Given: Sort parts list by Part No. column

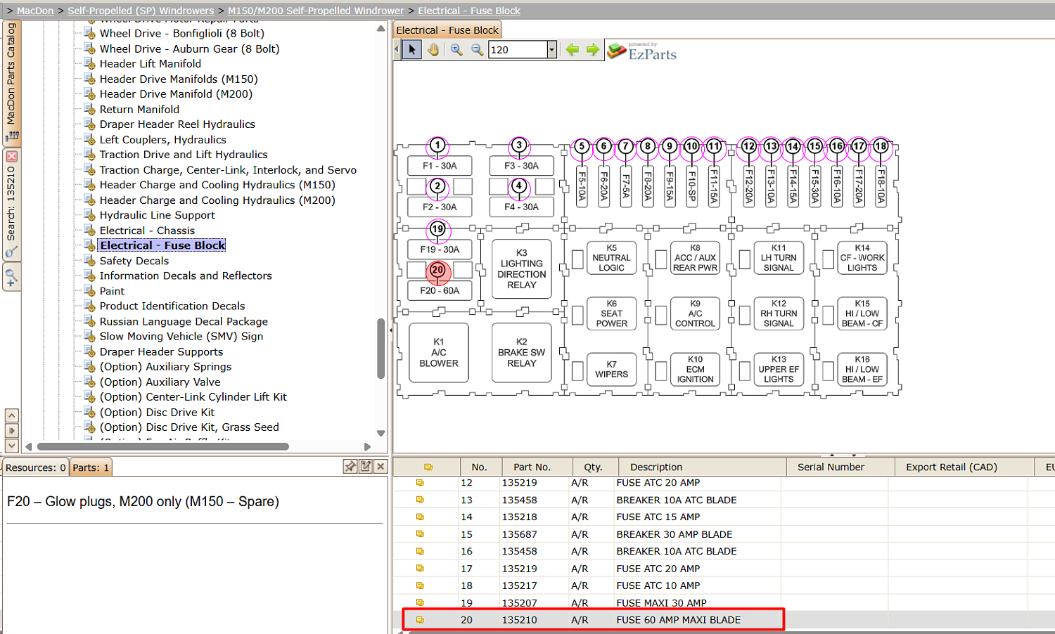Looking at the screenshot, I should (x=532, y=467).
